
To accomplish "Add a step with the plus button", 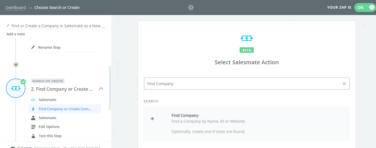I will [16, 65].
